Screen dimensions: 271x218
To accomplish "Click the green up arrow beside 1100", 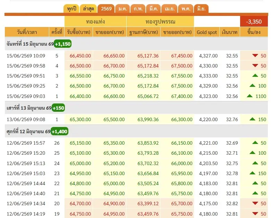I will pyautogui.click(x=250, y=96).
